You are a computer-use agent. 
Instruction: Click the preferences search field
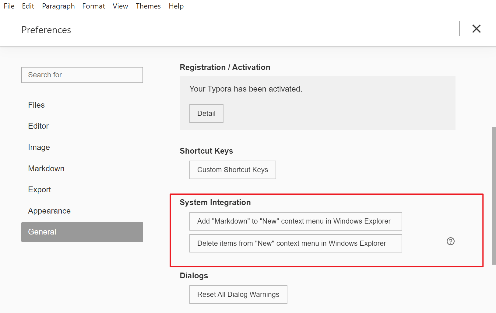point(82,75)
